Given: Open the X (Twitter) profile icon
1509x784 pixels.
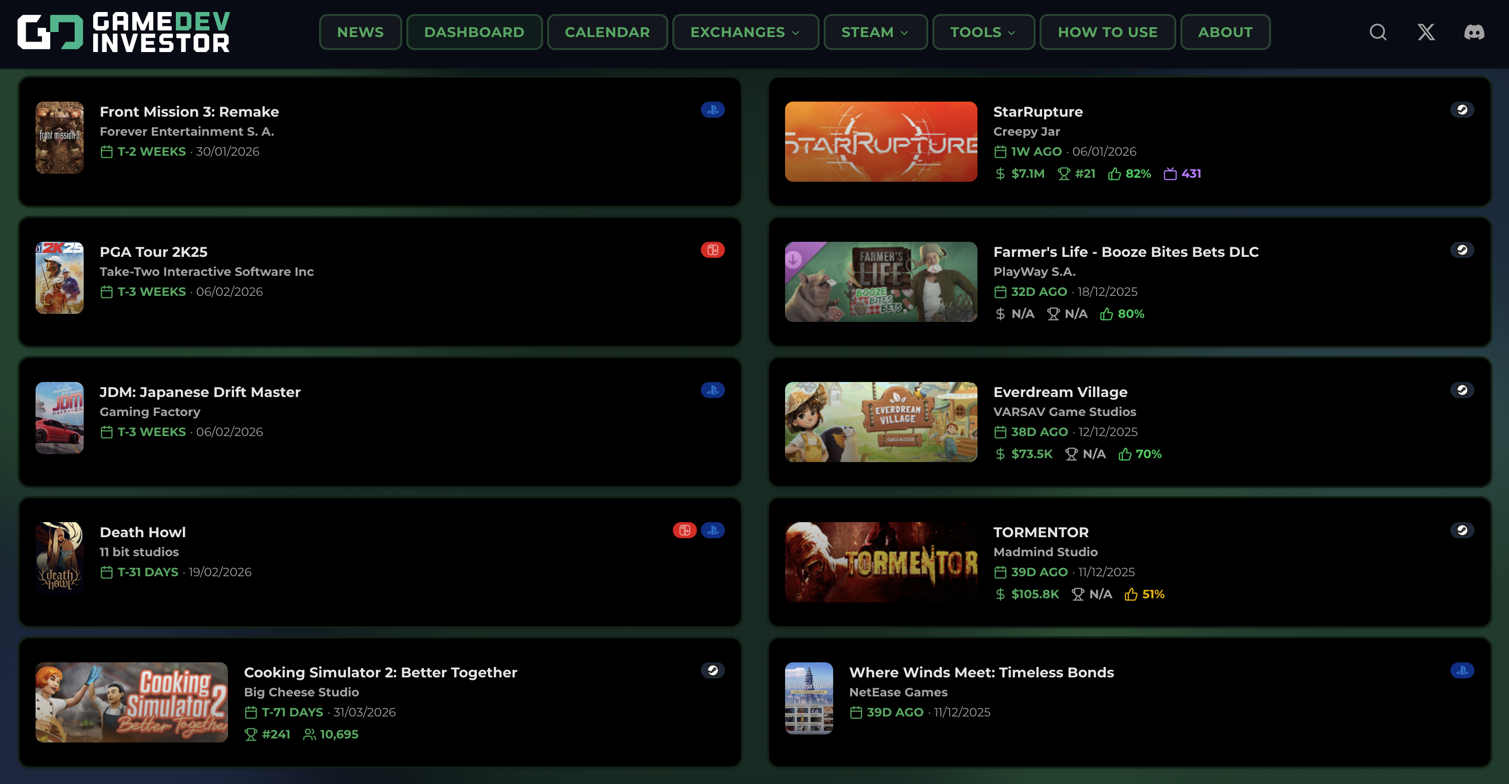Looking at the screenshot, I should [x=1426, y=32].
